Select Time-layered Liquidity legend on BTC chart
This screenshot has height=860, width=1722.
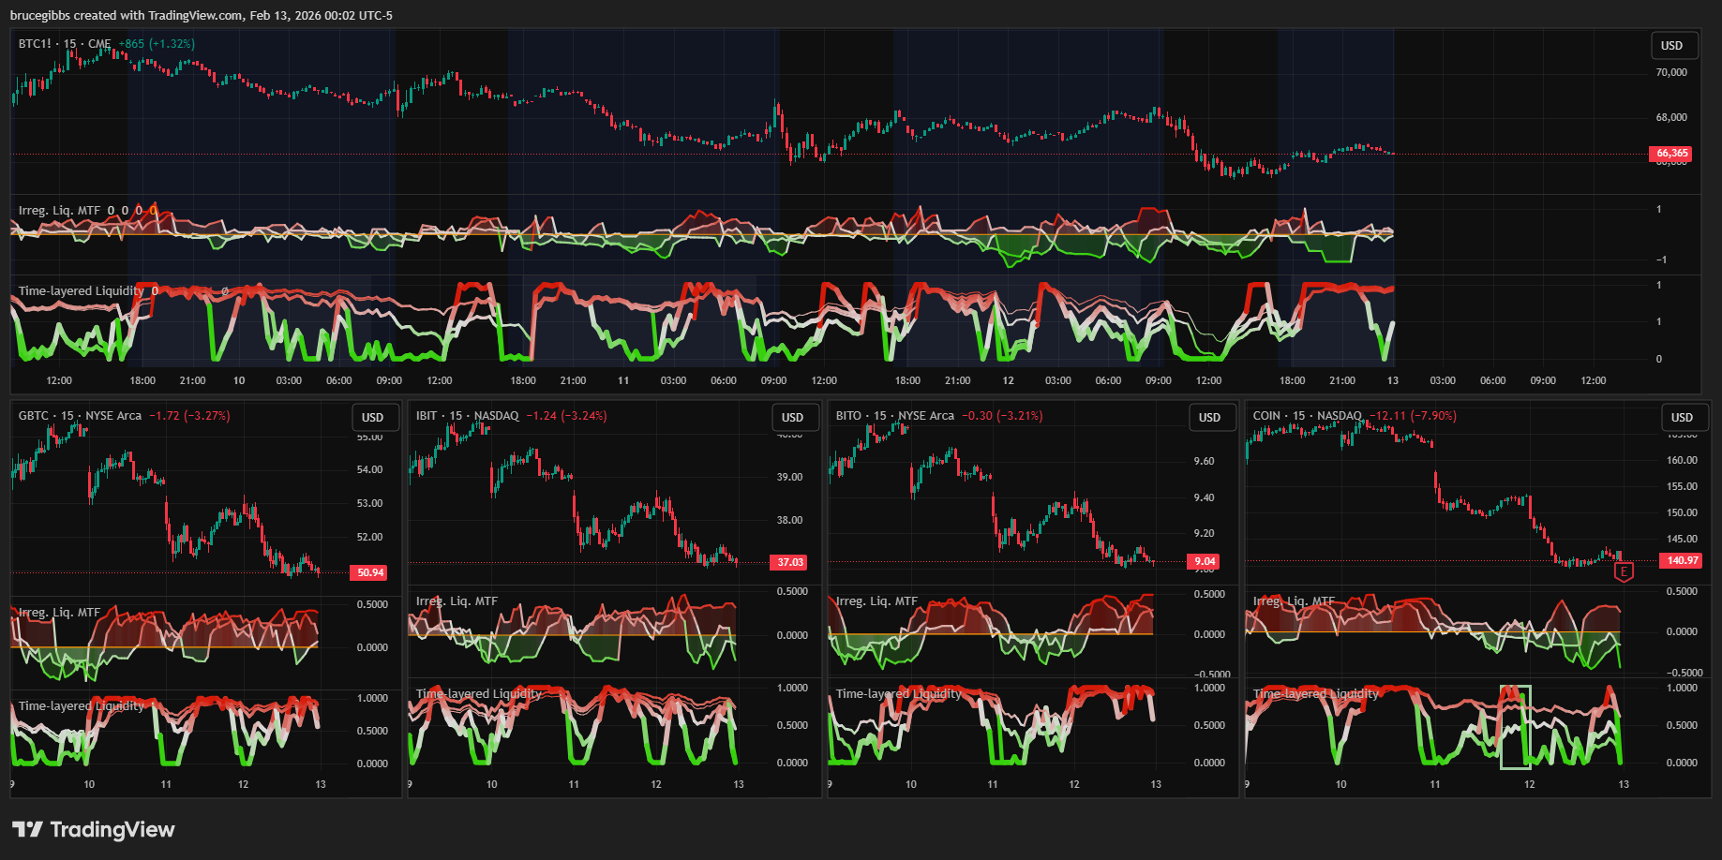tap(81, 291)
